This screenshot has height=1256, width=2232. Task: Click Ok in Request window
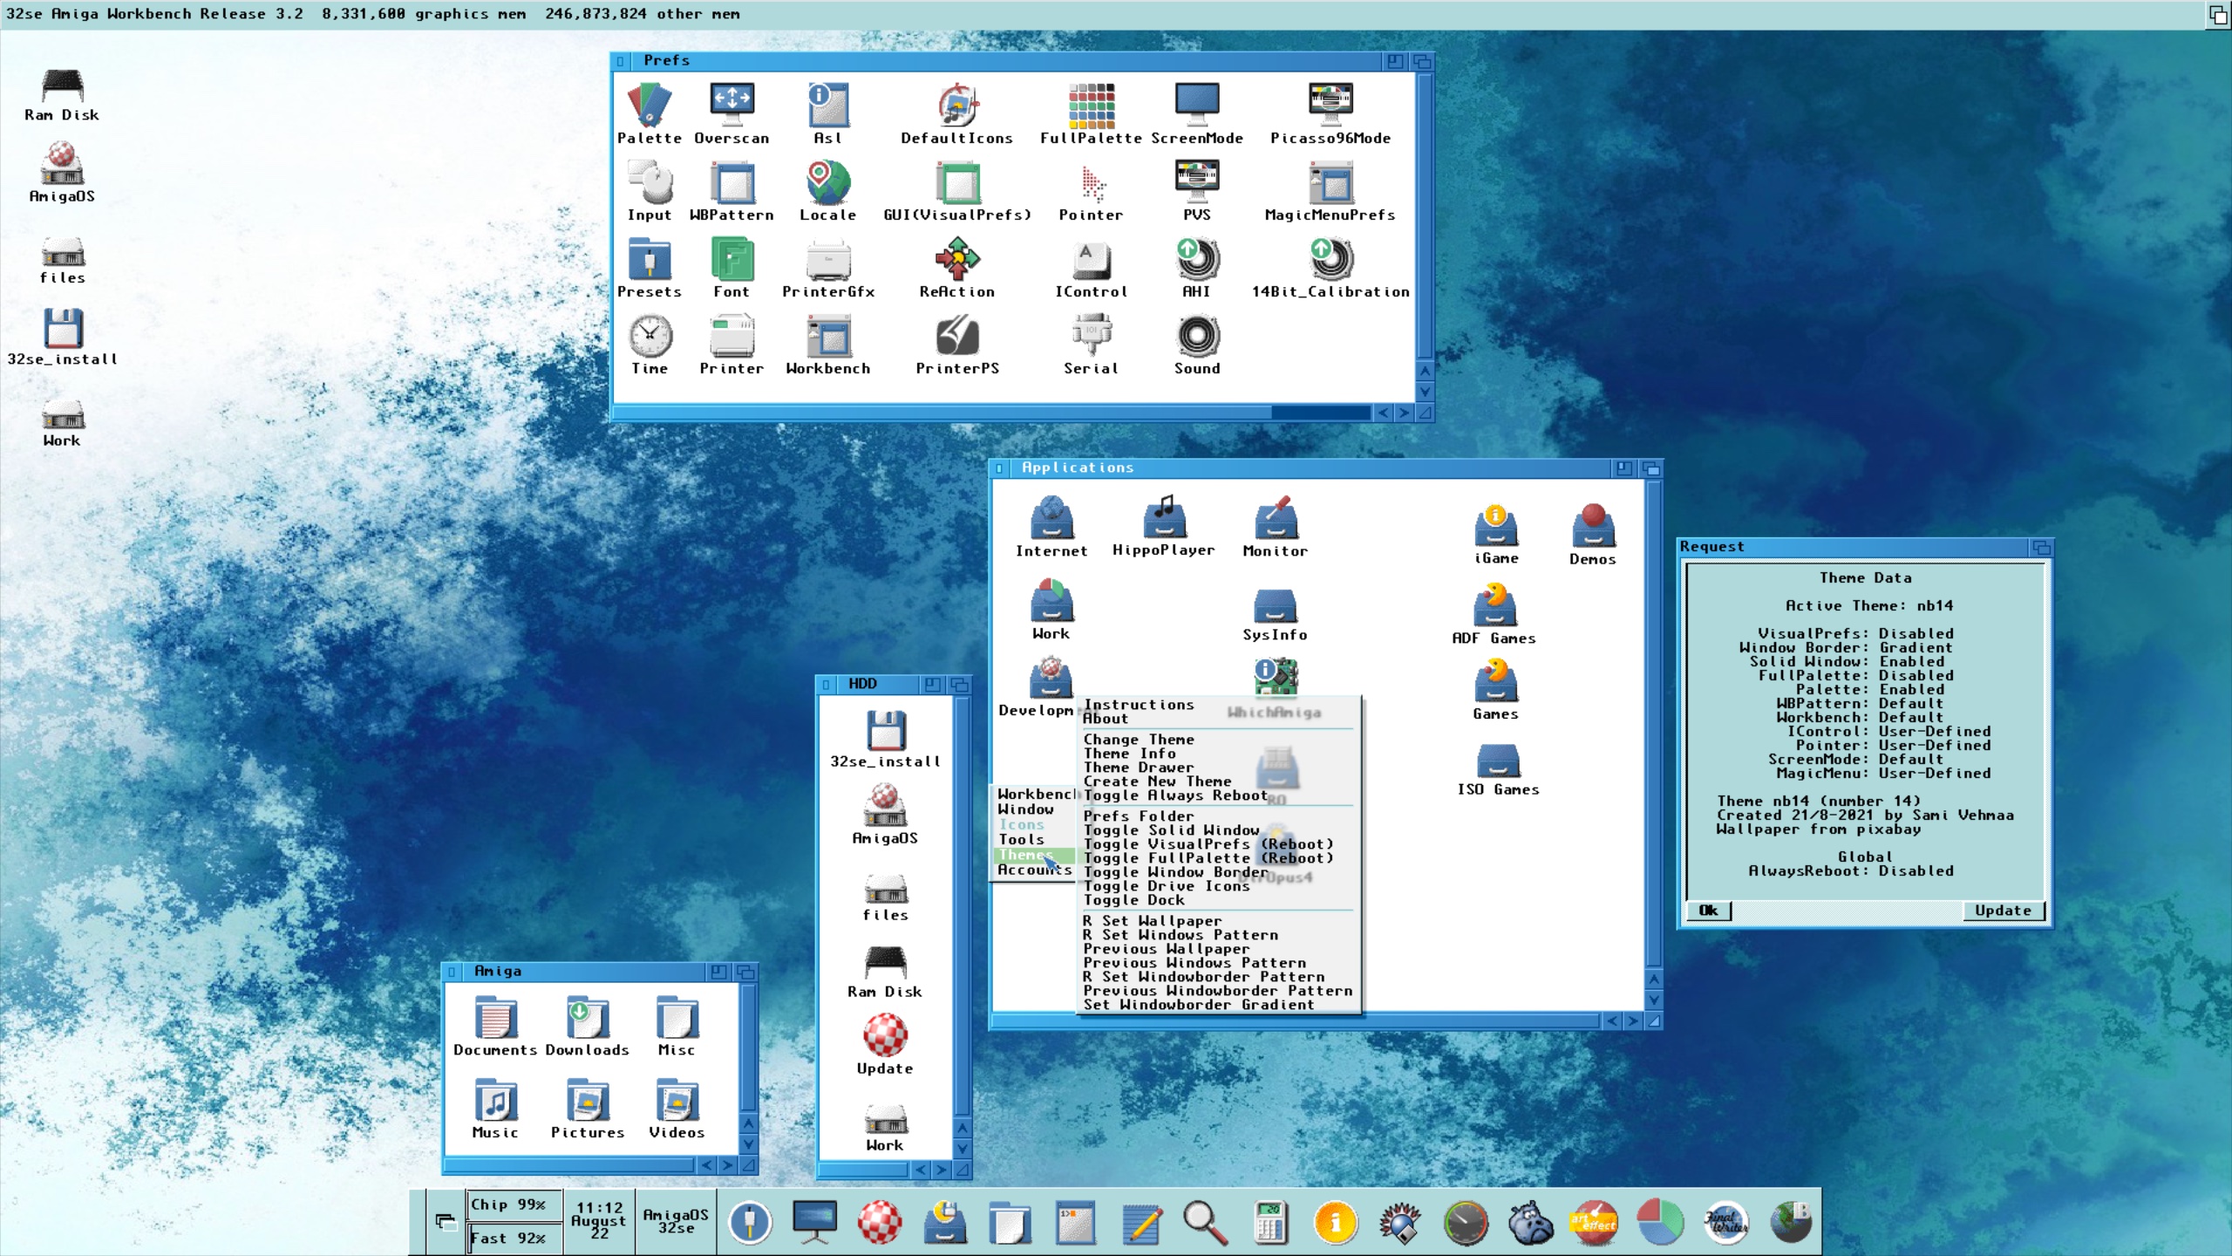click(1708, 911)
